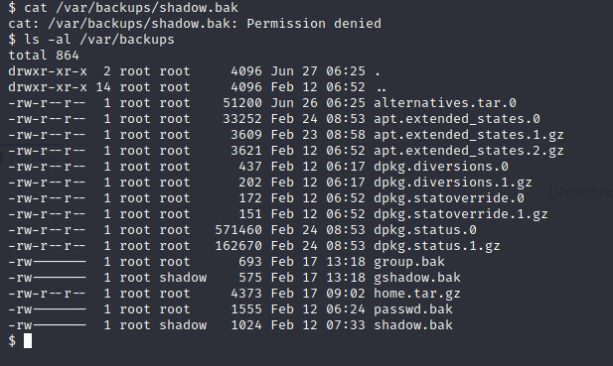613x366 pixels.
Task: Click the passwd.bak filename
Action: pyautogui.click(x=413, y=309)
